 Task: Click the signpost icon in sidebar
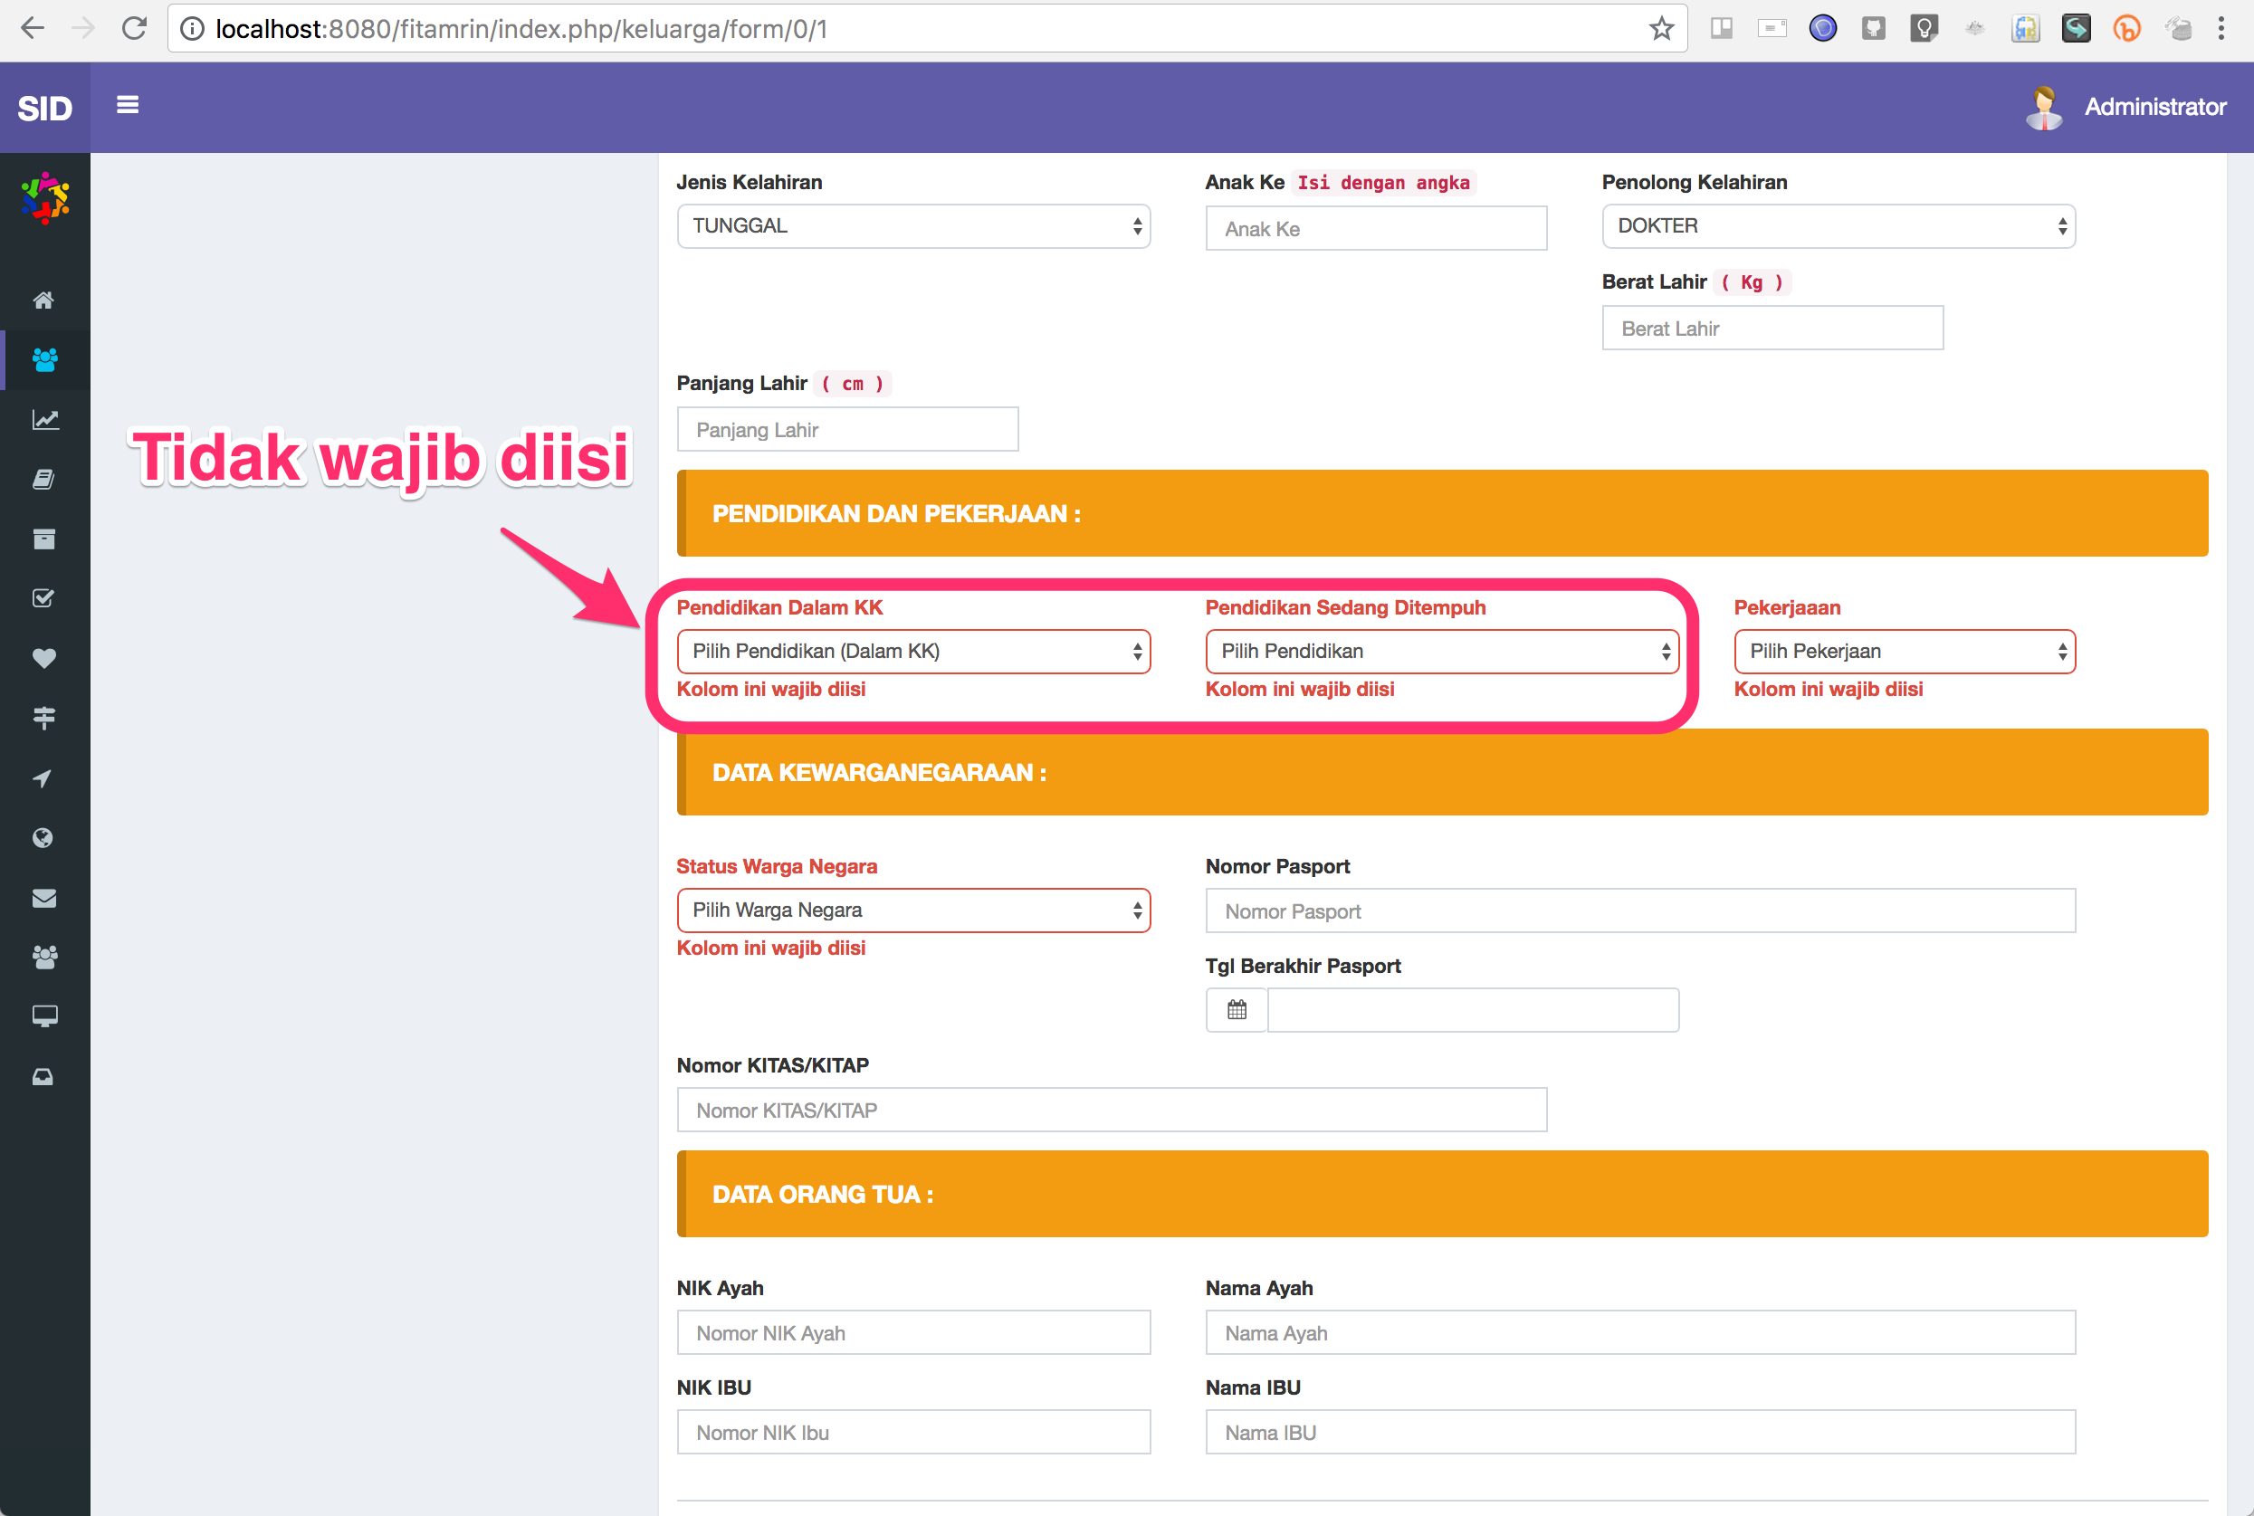click(44, 717)
